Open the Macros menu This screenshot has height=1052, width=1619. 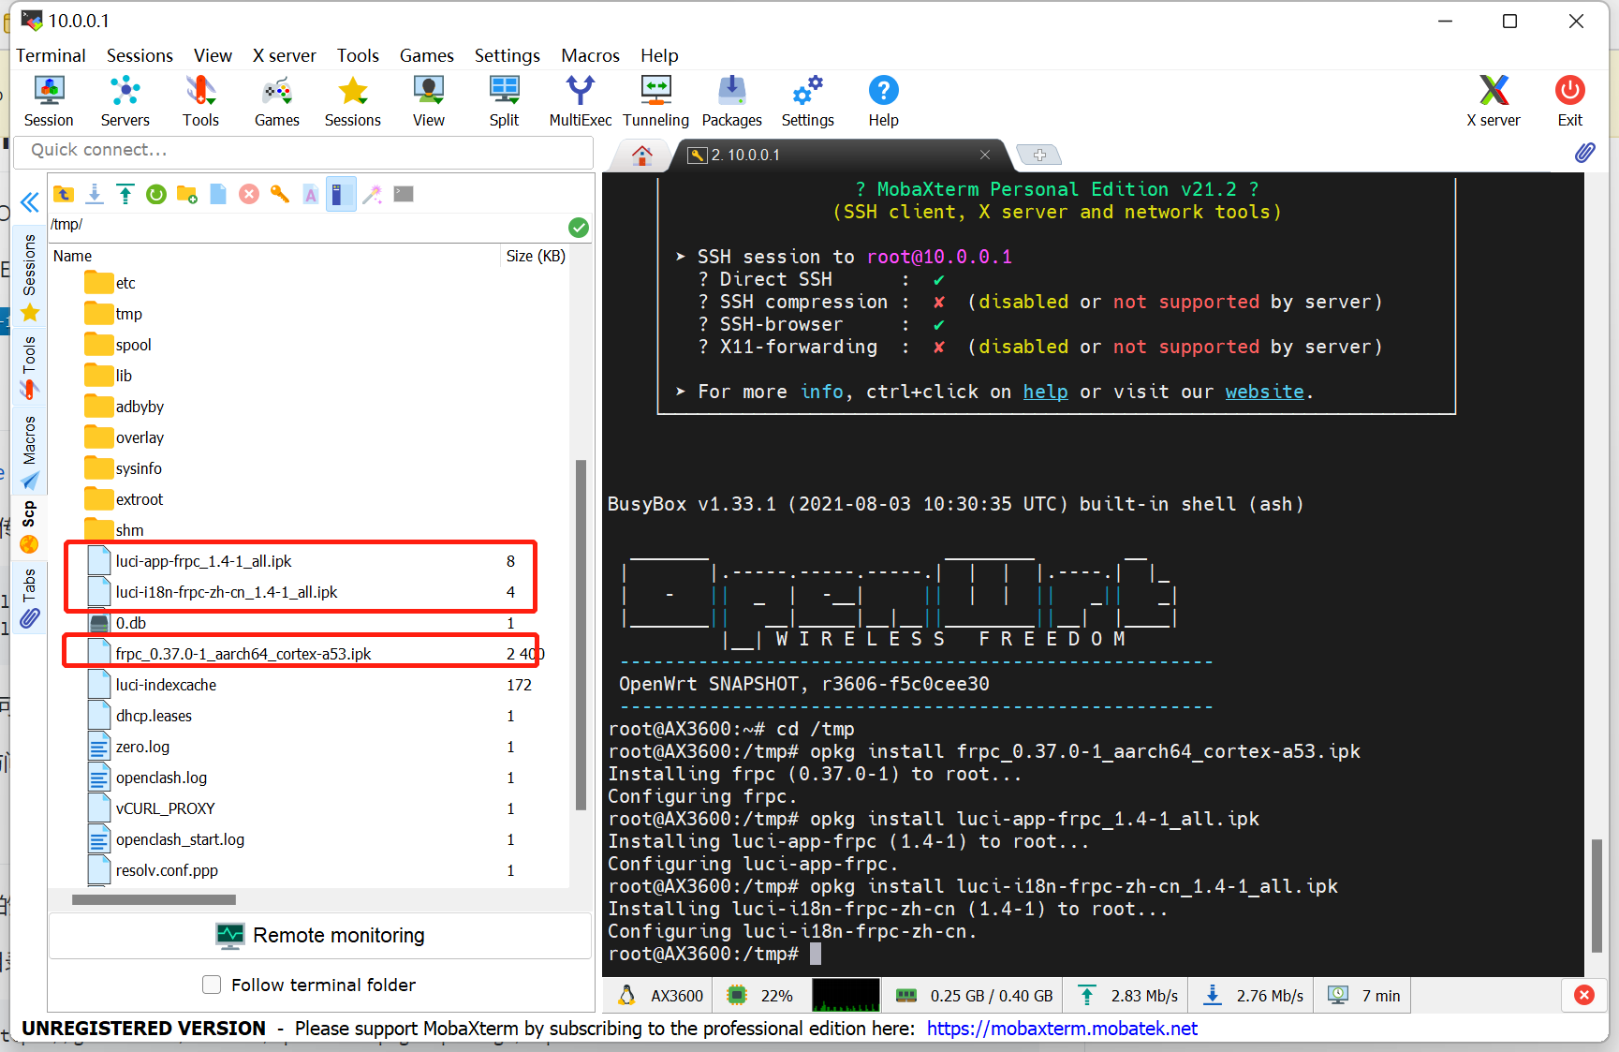pos(590,55)
